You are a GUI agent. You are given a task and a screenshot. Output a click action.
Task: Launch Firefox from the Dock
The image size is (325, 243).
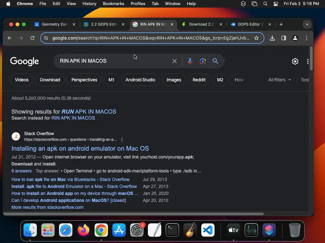(x=83, y=230)
